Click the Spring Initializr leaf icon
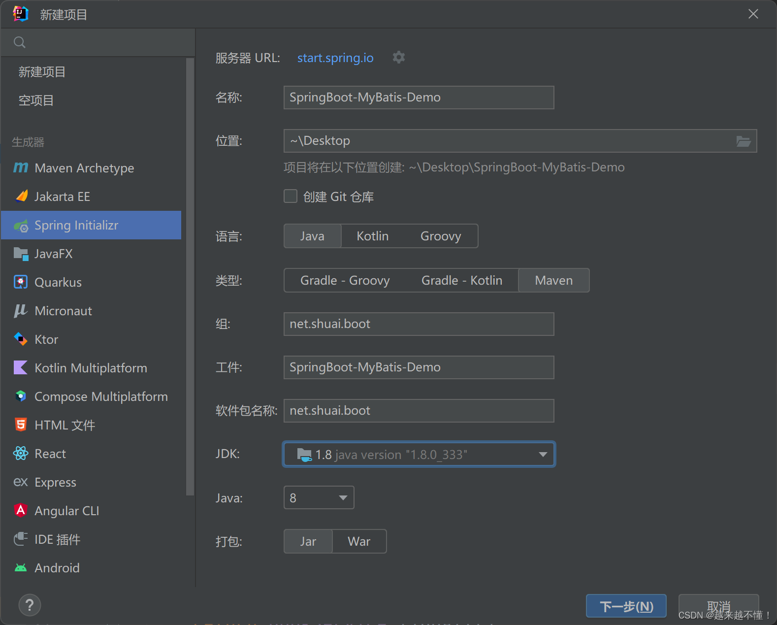 [x=21, y=226]
